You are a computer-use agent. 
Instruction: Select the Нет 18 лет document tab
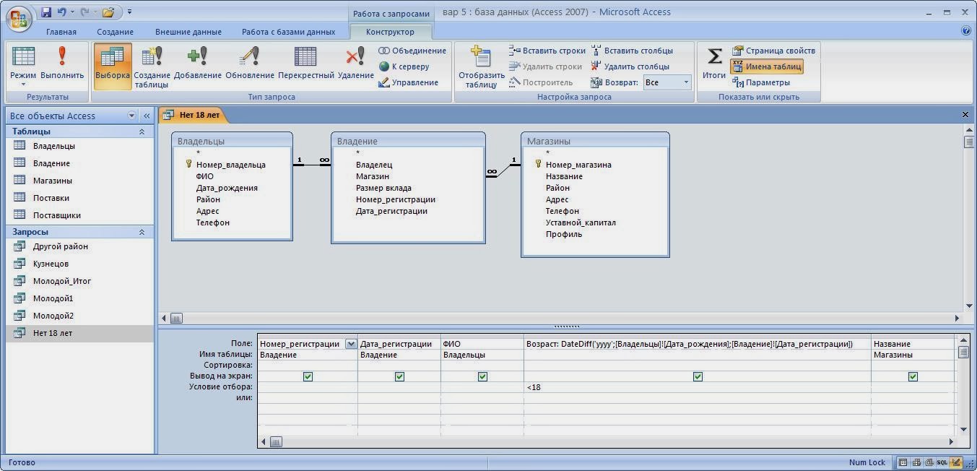192,115
